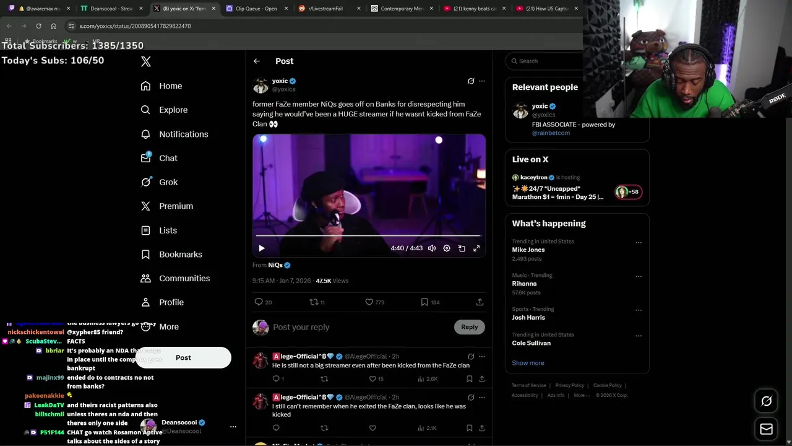
Task: Like the post with 773 likes
Action: coord(369,302)
